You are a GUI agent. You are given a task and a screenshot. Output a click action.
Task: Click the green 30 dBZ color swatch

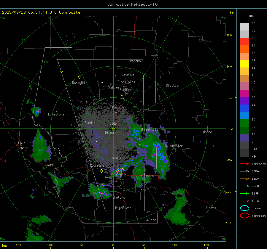click(244, 123)
